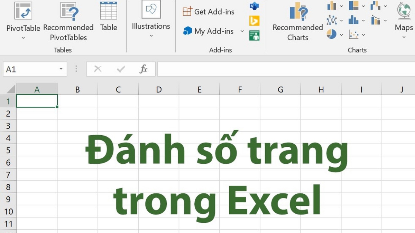Click inside the formula bar input
Image resolution: width=415 pixels, height=233 pixels.
(286, 69)
